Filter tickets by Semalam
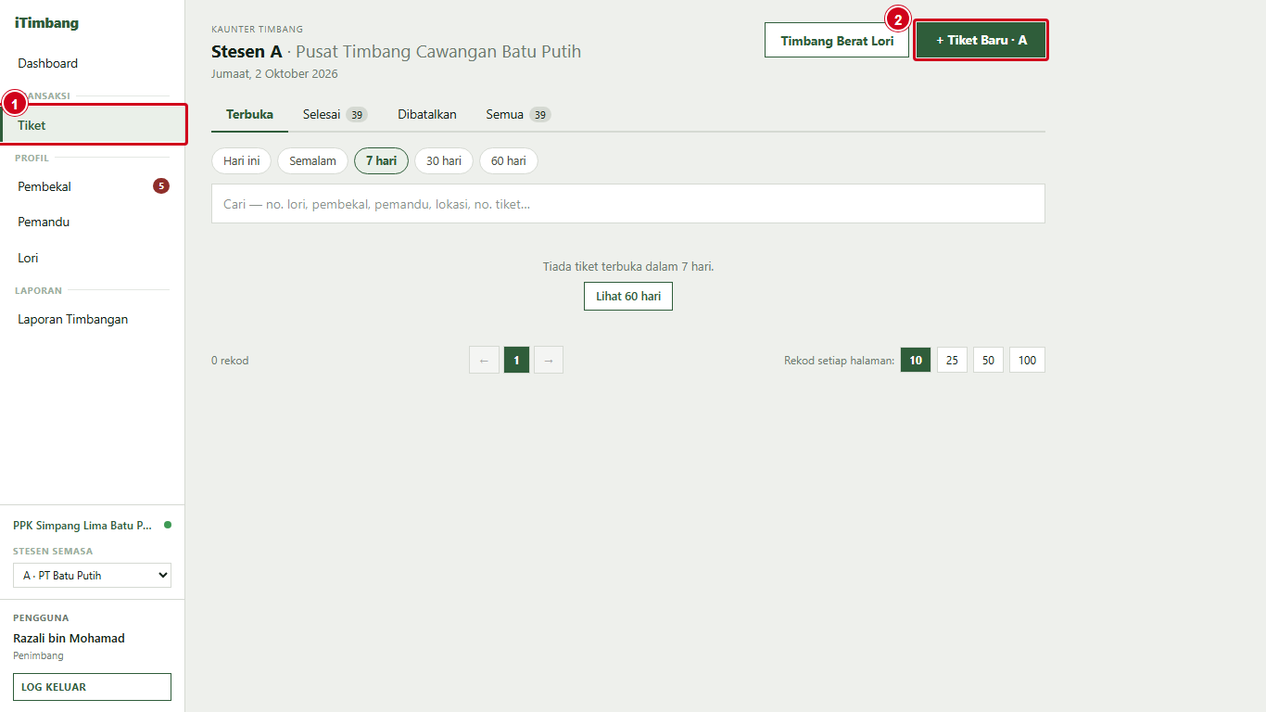 [x=312, y=160]
